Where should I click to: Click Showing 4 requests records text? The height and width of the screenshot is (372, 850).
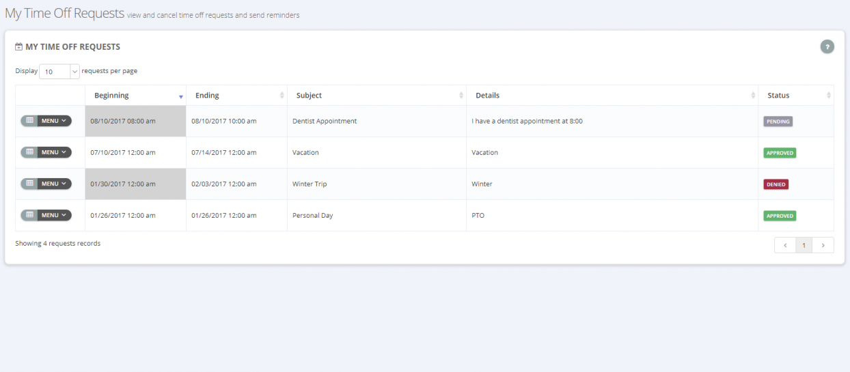57,243
